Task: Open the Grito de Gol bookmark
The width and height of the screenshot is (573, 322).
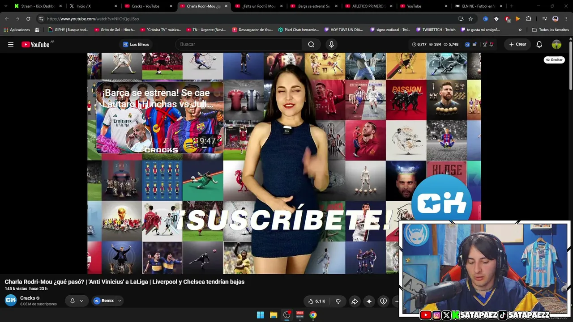Action: click(115, 30)
